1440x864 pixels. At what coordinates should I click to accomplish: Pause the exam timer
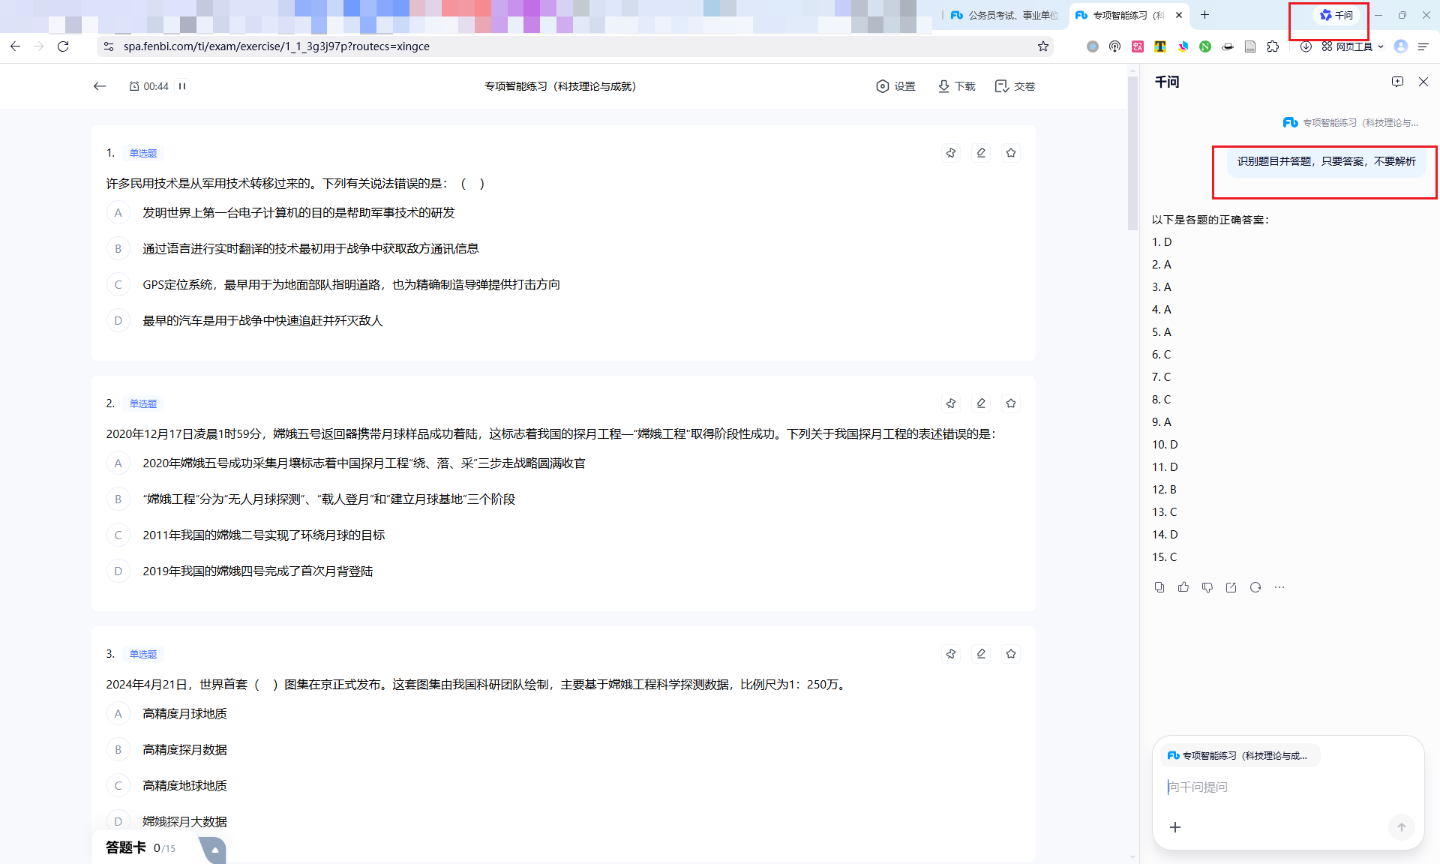coord(182,86)
